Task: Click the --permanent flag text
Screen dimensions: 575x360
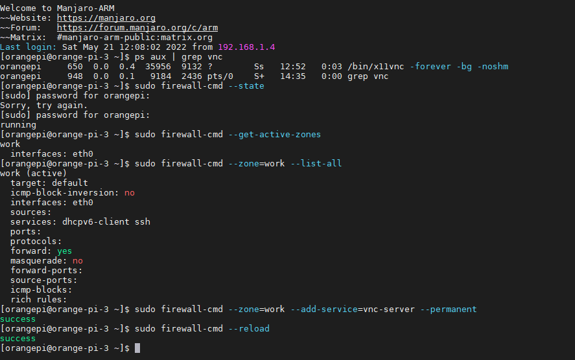Action: point(449,309)
